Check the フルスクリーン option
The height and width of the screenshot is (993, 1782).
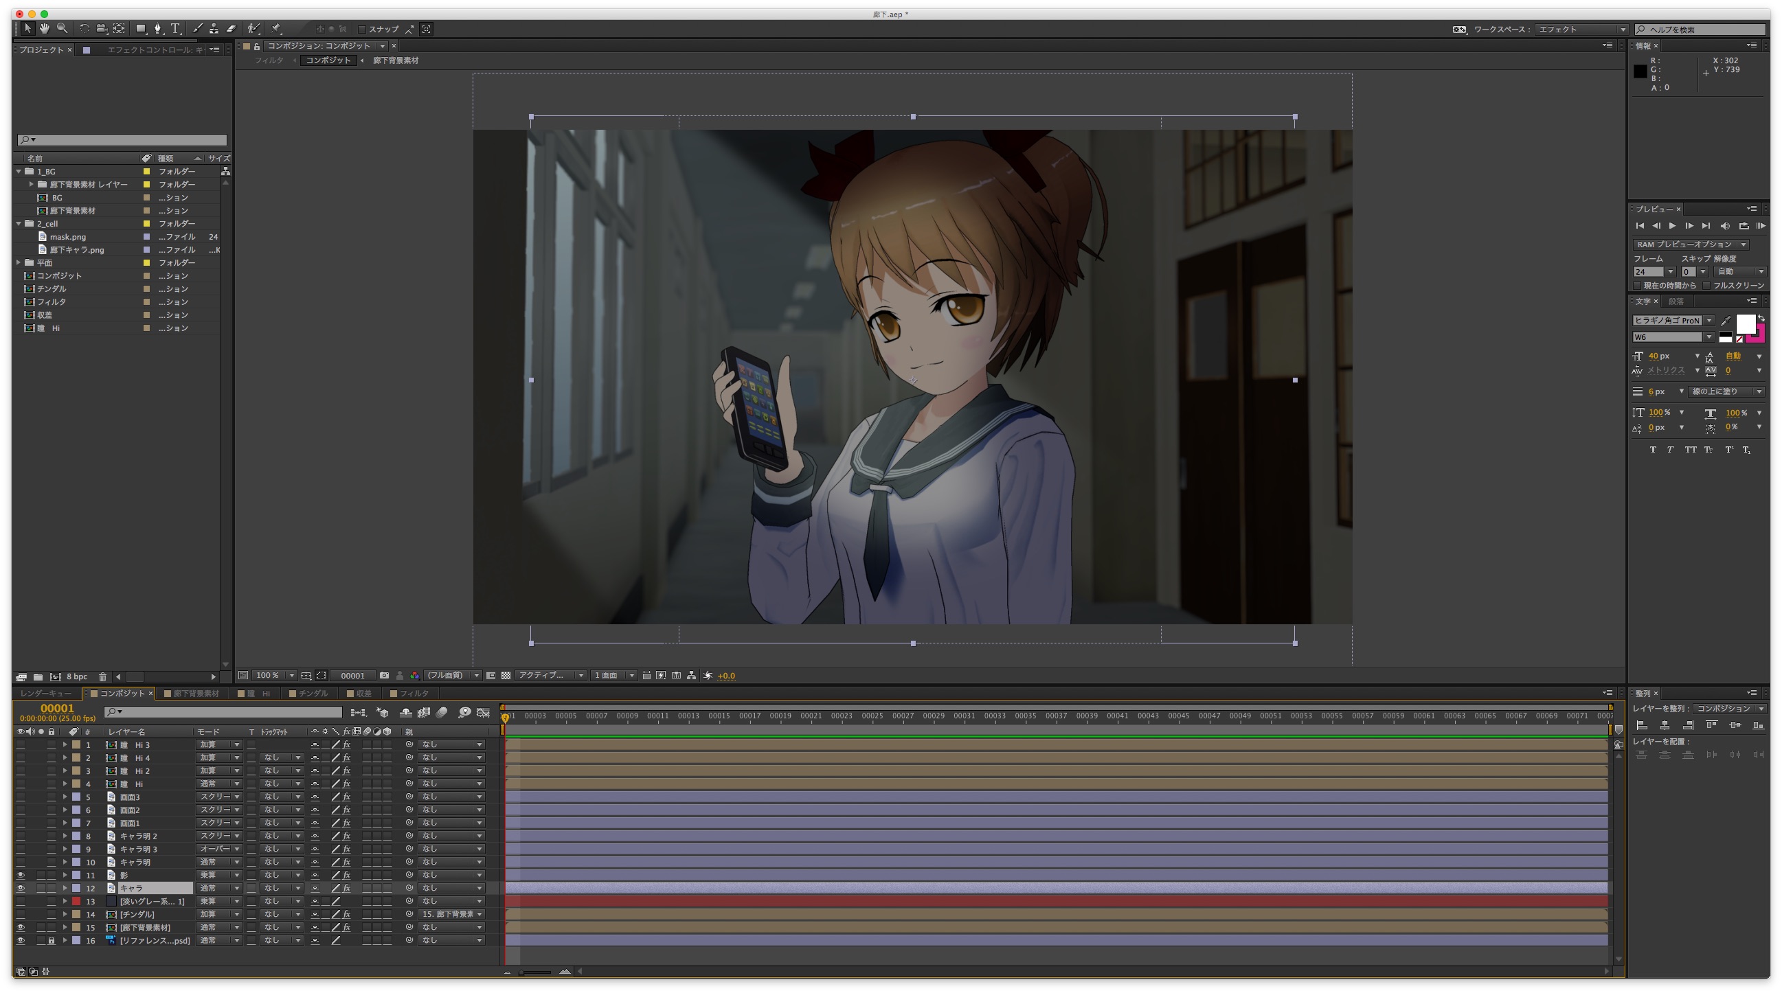point(1706,285)
